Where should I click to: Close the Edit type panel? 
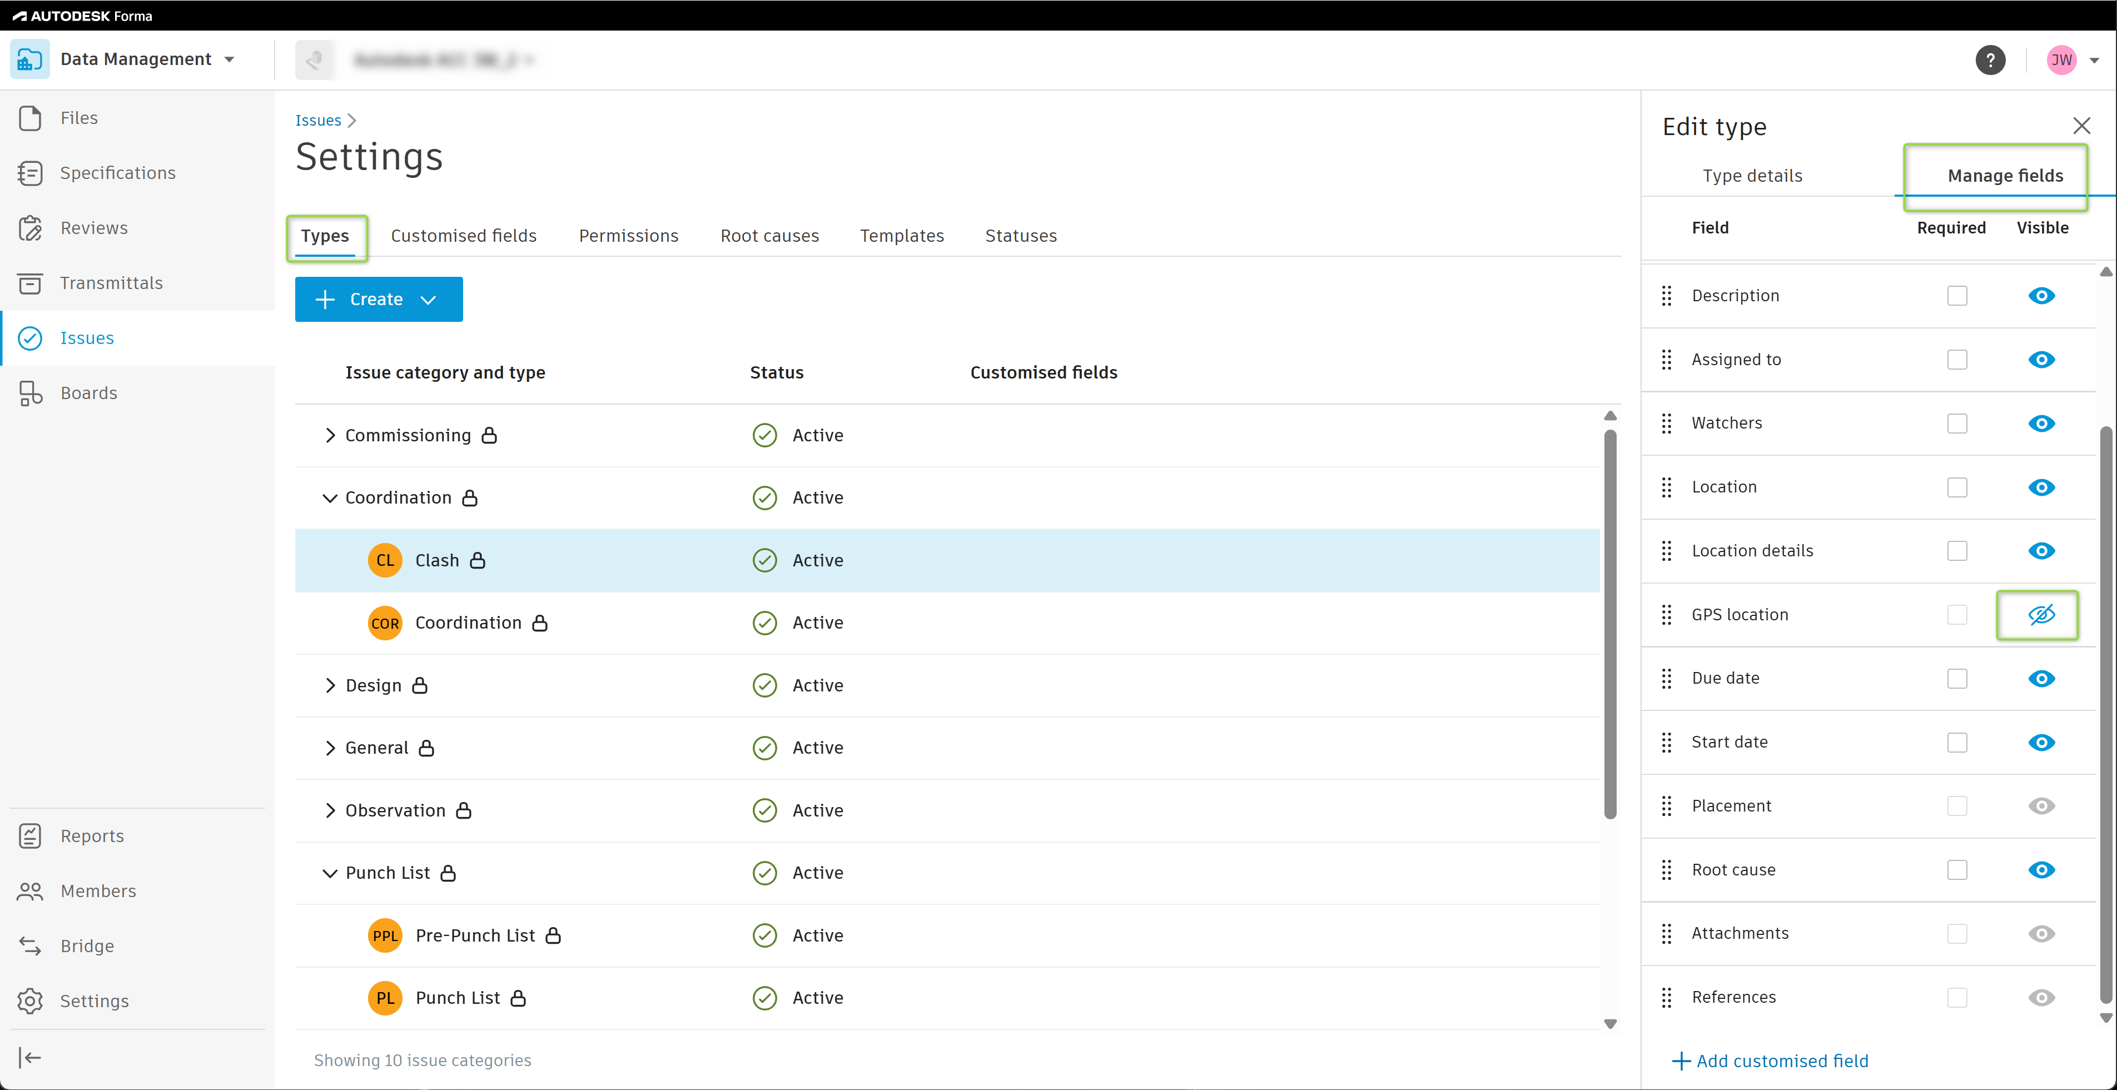(x=2081, y=126)
